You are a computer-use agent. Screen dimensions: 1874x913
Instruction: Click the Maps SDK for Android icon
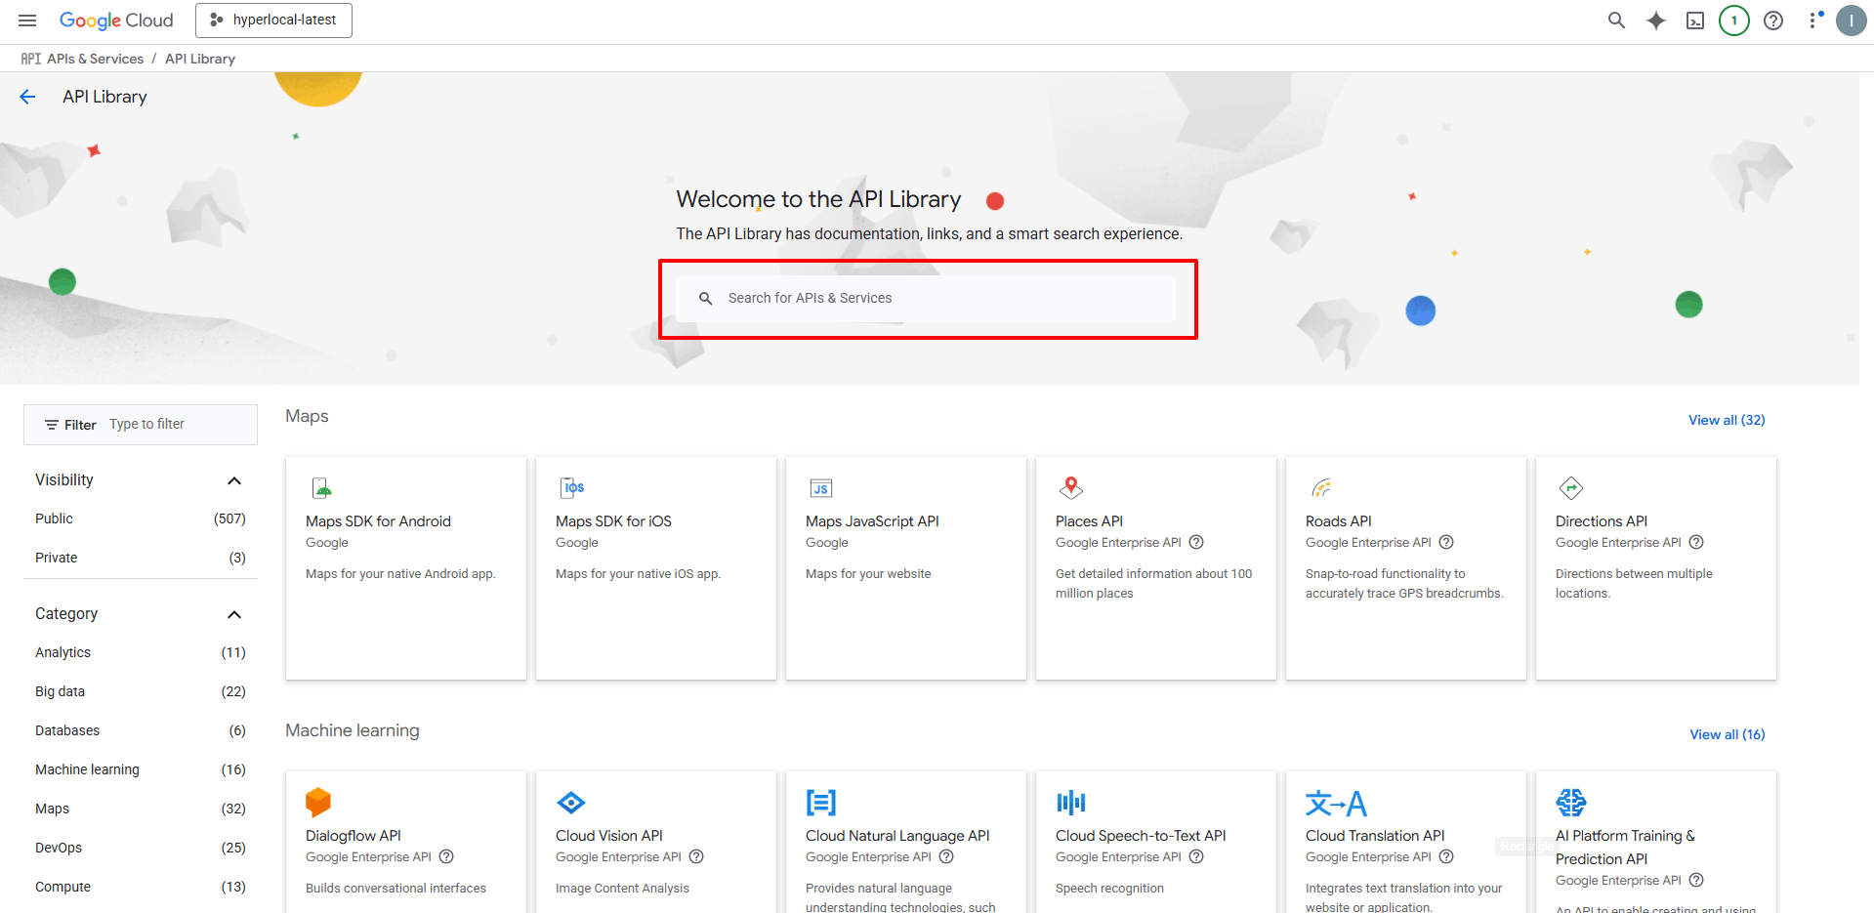pos(321,487)
